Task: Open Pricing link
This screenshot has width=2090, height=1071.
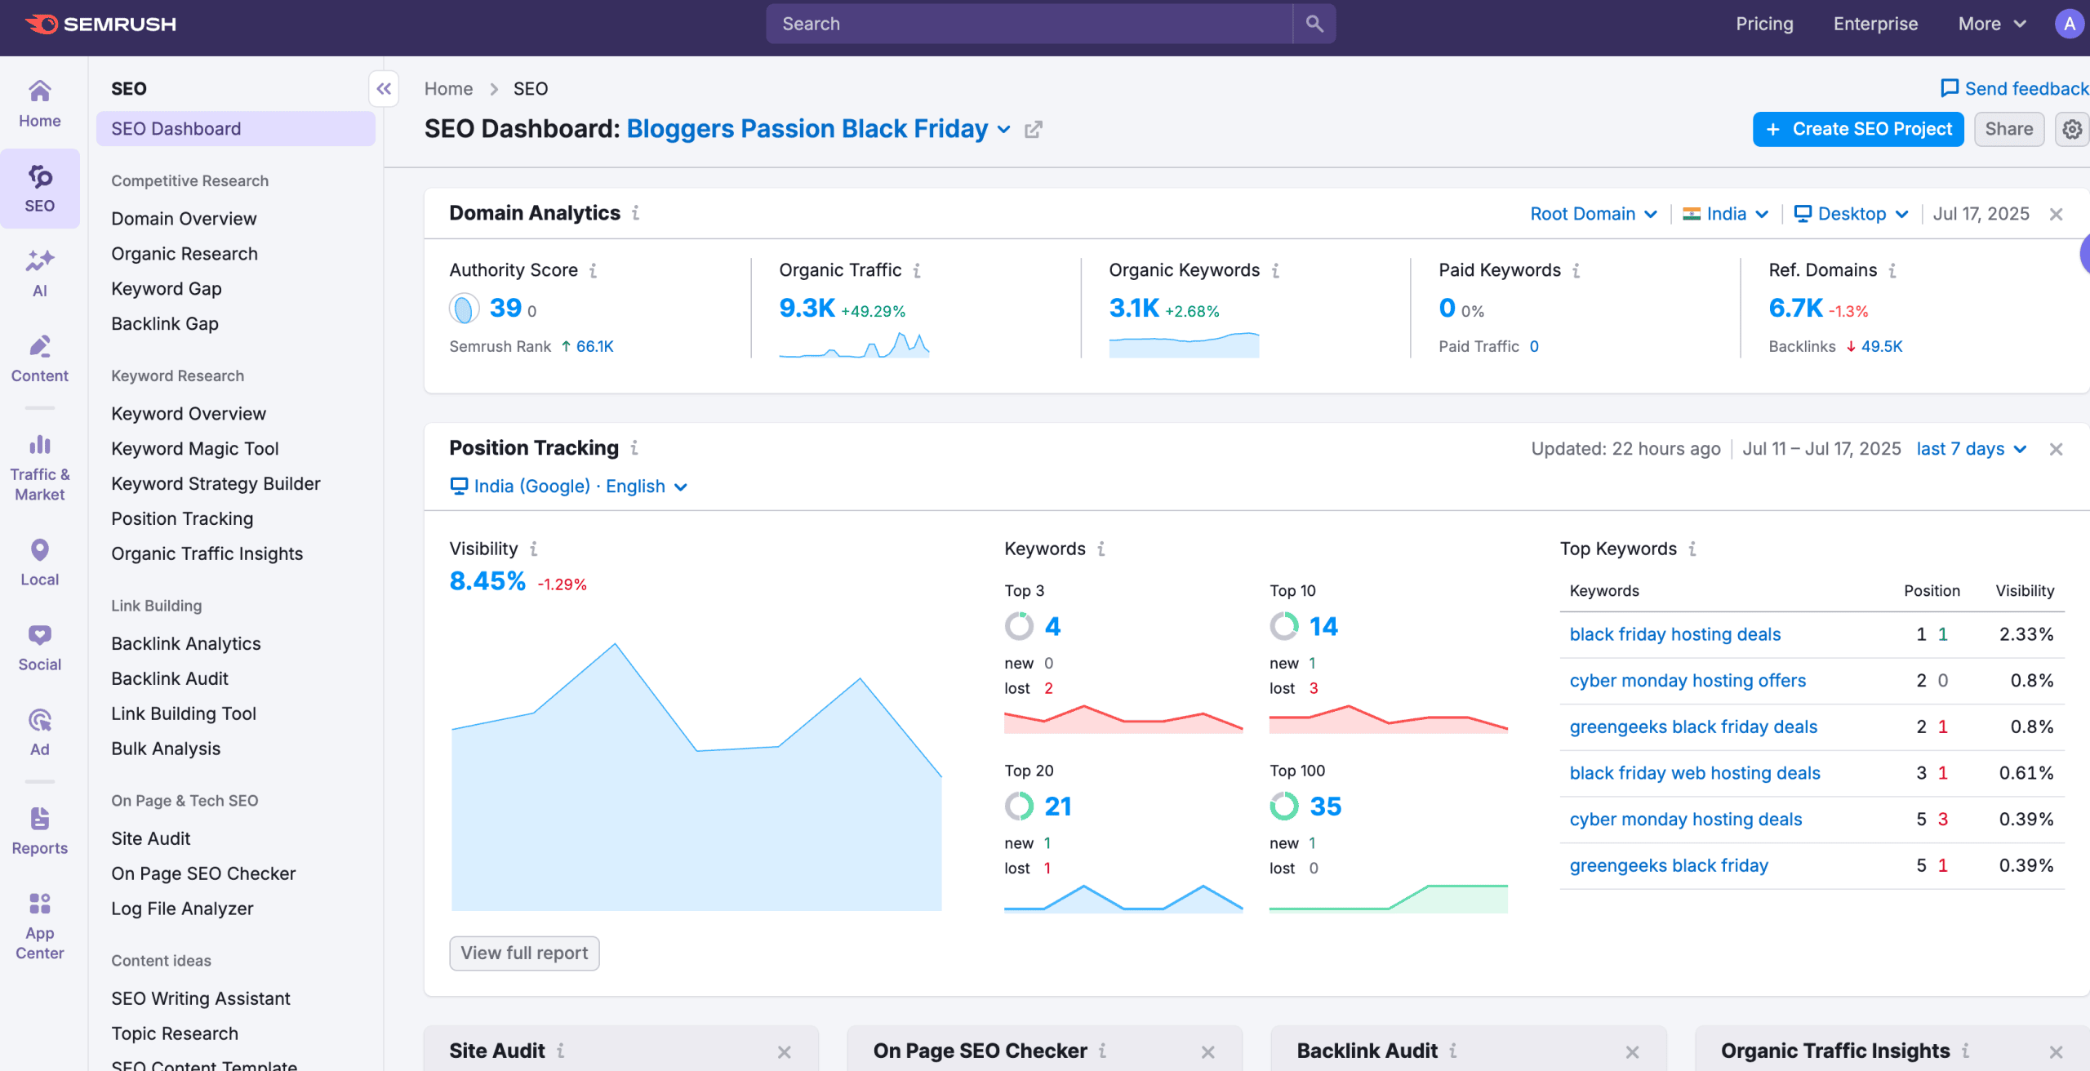Action: tap(1764, 24)
